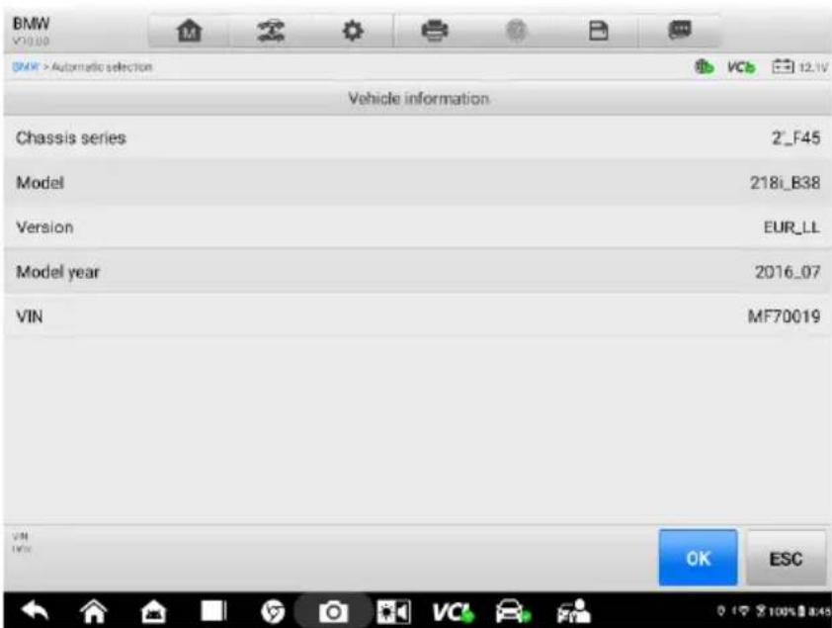Screen dimensions: 832x628
Task: Click the 2016_07 model year value
Action: point(788,272)
